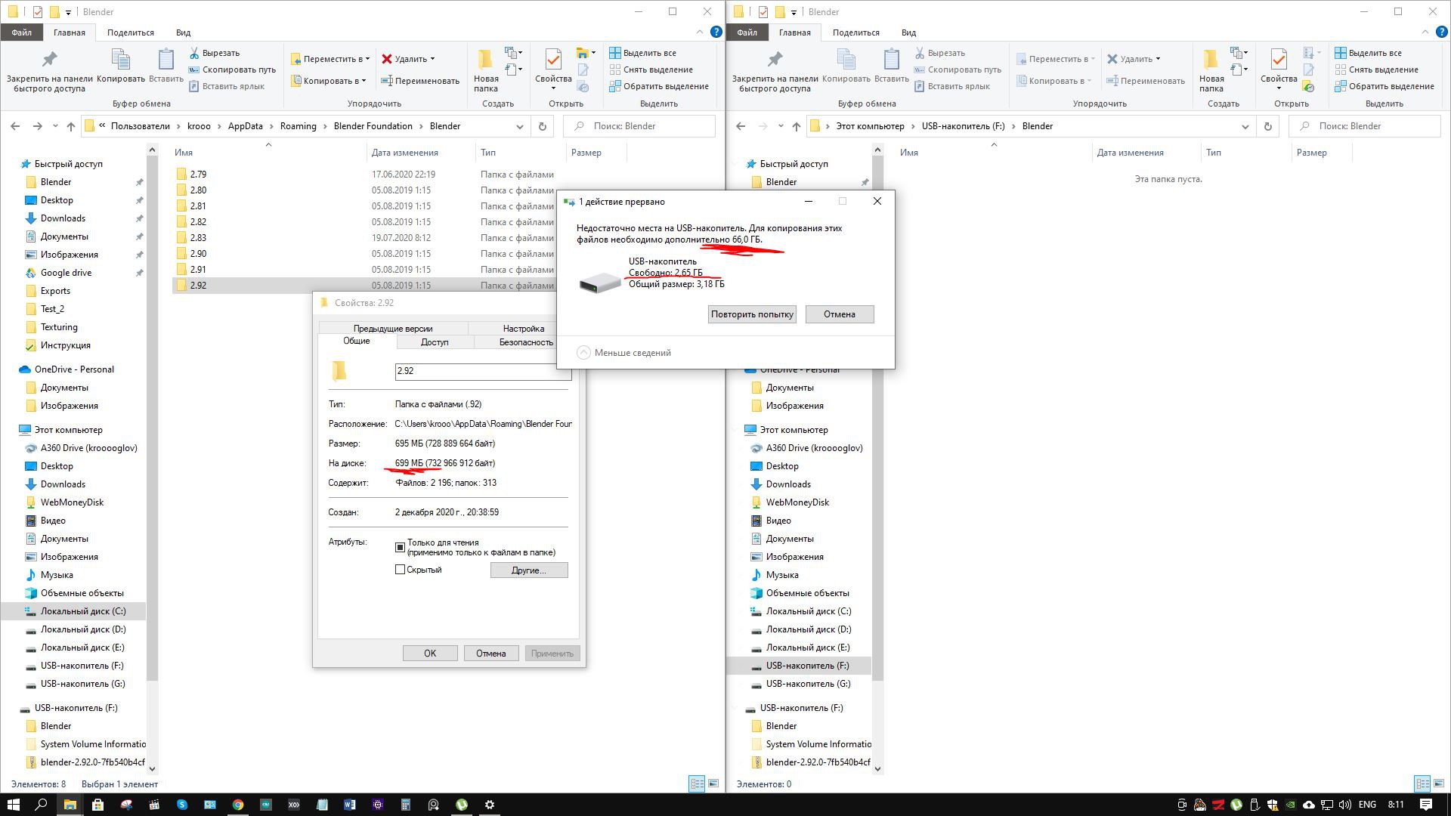Go up one level in left window
This screenshot has width=1451, height=816.
pyautogui.click(x=71, y=126)
